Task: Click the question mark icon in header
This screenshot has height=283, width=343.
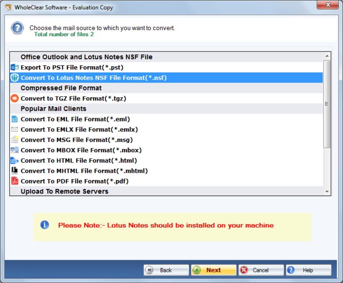Action: click(17, 28)
